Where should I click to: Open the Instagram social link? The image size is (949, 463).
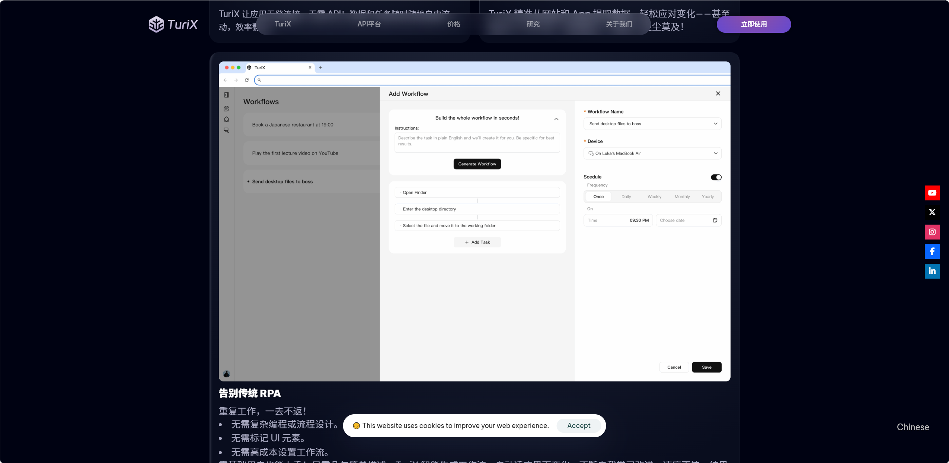coord(932,232)
